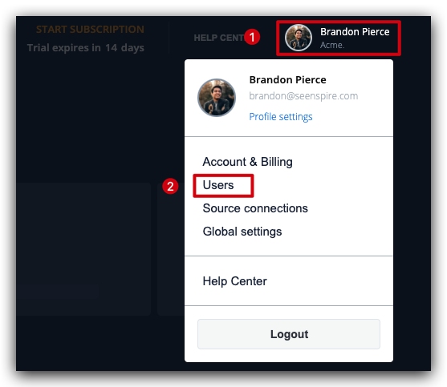This screenshot has width=447, height=387.
Task: Click Brandon Pierce bold name in dropdown panel
Action: coord(287,79)
